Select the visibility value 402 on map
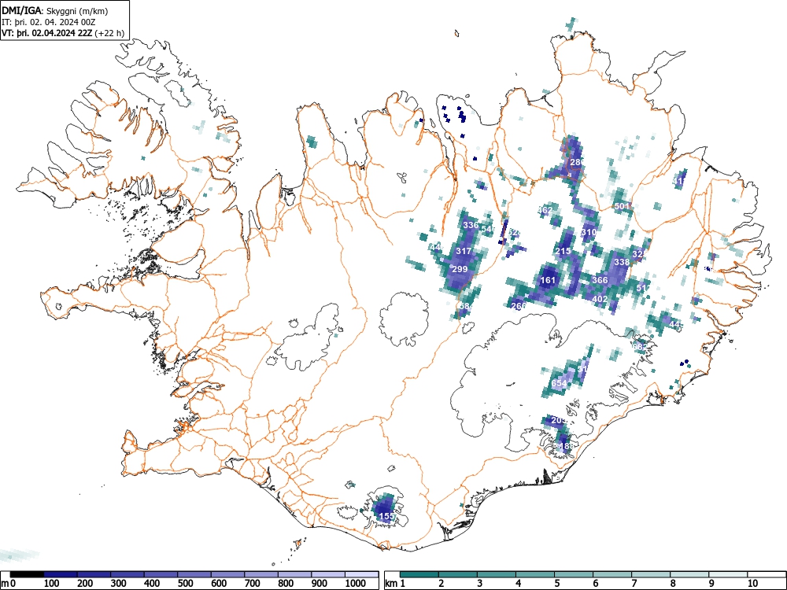 point(600,299)
